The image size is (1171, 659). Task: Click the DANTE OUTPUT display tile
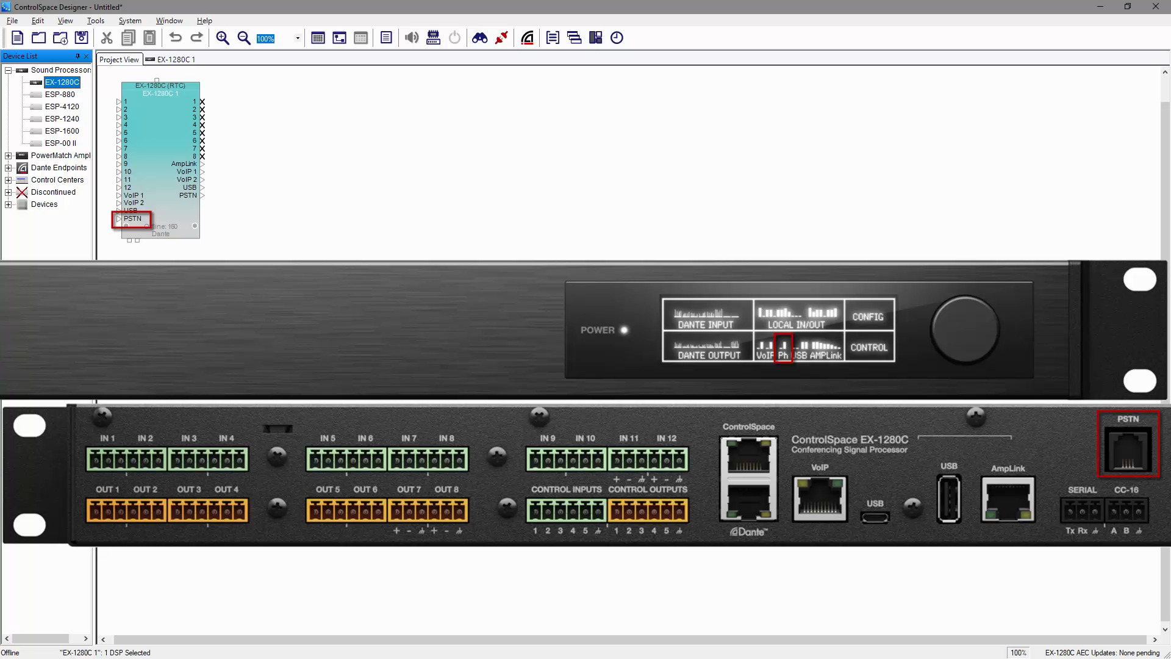pyautogui.click(x=707, y=347)
